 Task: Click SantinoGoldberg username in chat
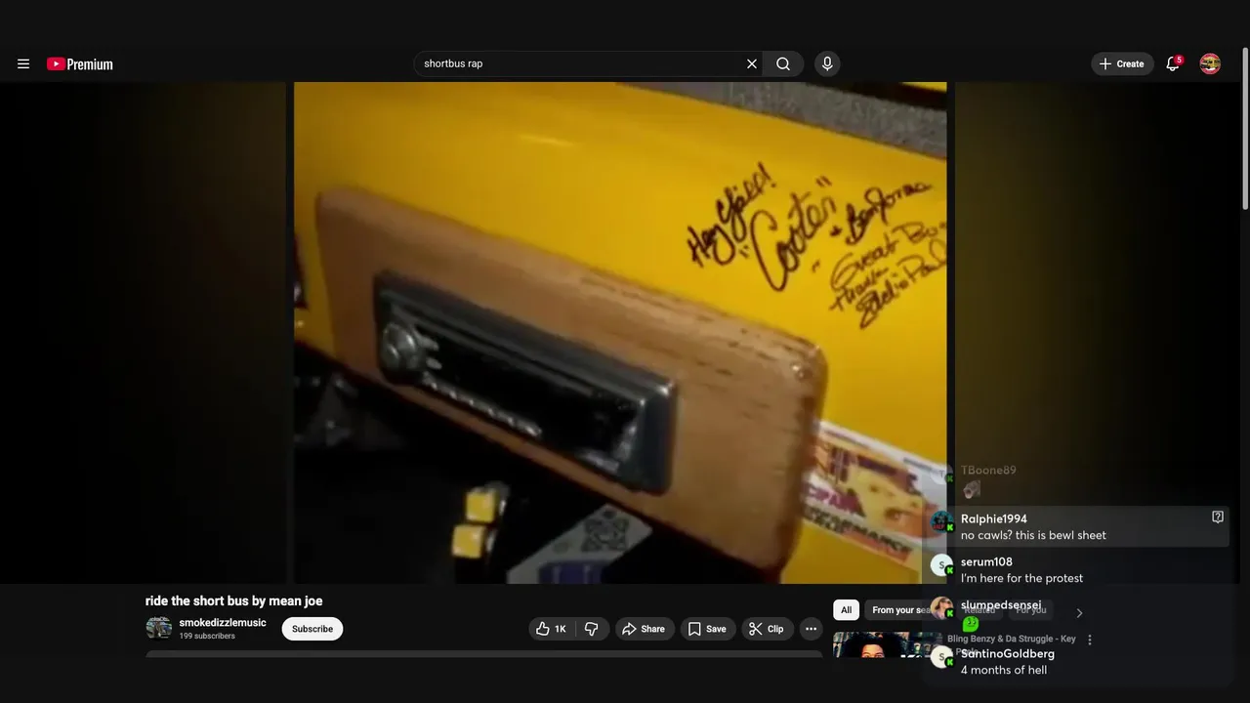(1008, 653)
